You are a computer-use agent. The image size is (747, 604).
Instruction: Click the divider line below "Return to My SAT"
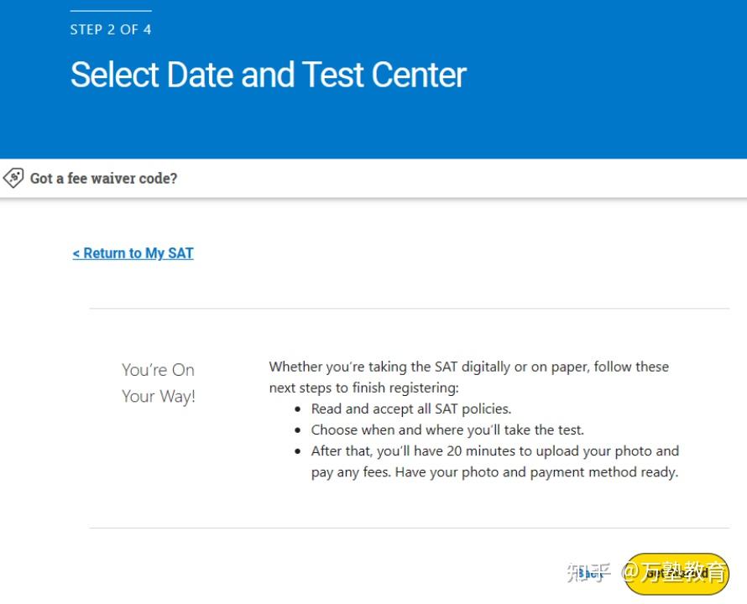(x=409, y=309)
